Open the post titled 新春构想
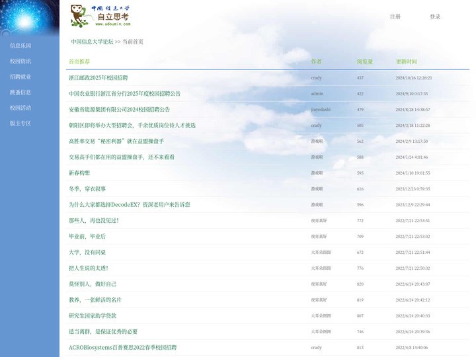Image resolution: width=476 pixels, height=357 pixels. tap(79, 173)
